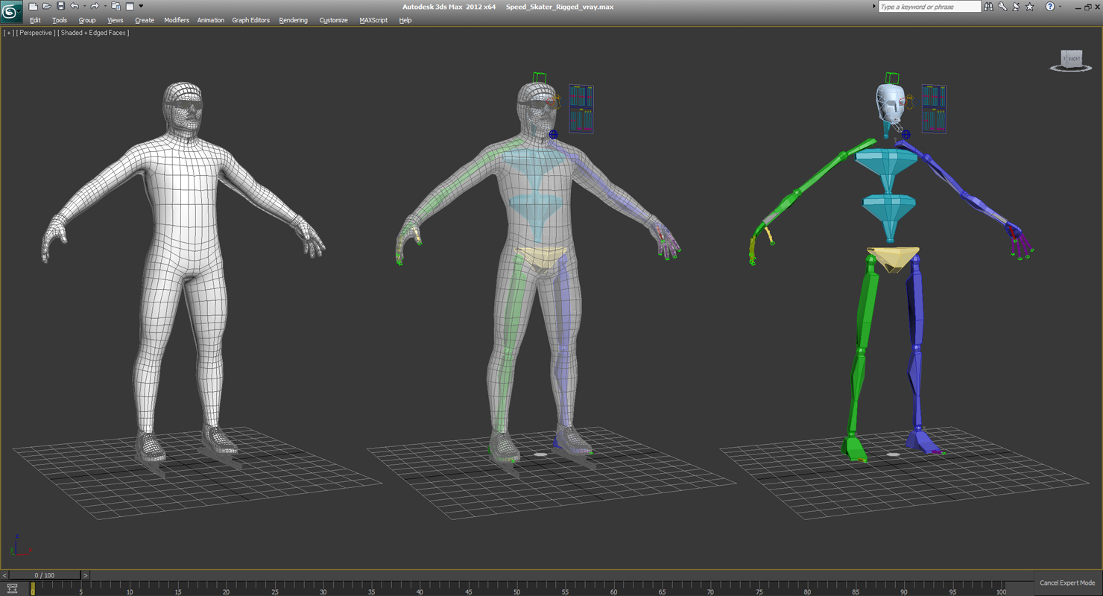1103x596 pixels.
Task: Select the green foot bone of right skeleton
Action: (x=854, y=448)
